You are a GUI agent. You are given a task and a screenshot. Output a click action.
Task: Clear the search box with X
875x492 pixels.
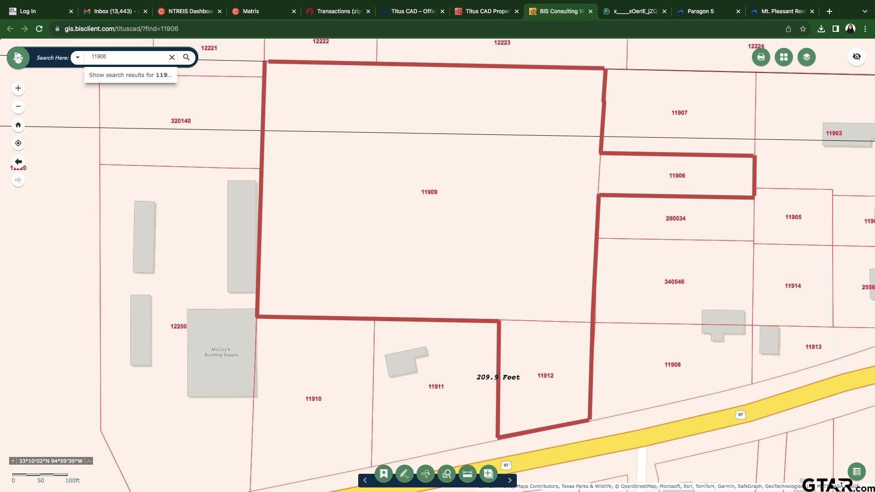coord(172,57)
